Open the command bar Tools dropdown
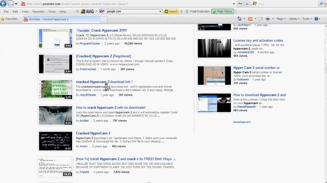 307,19
